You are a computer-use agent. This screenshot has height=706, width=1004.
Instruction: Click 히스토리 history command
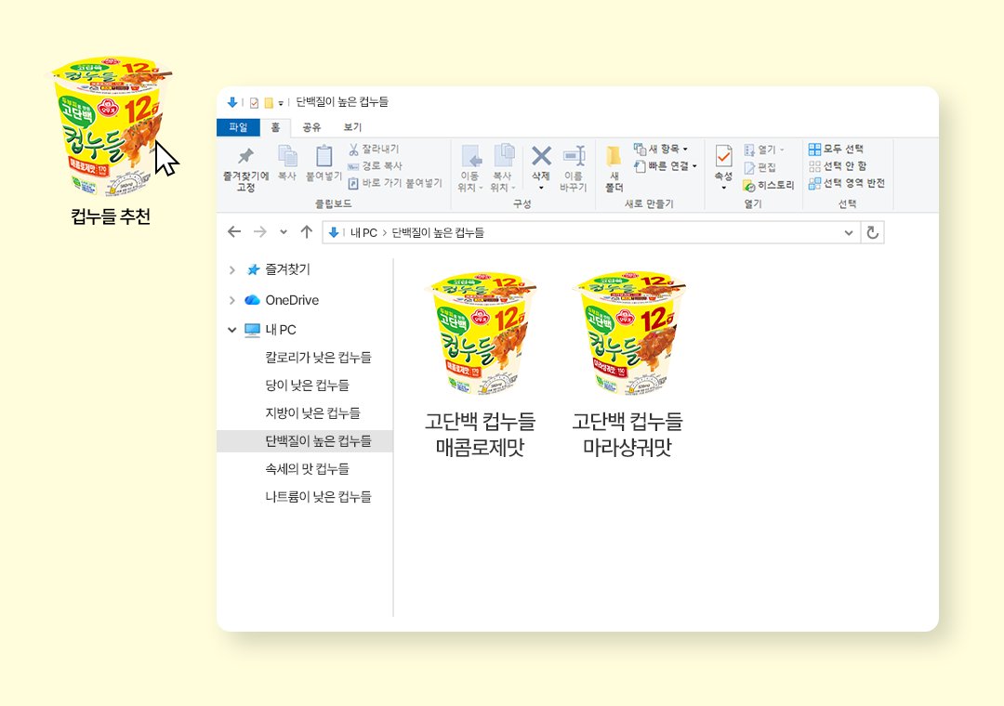pos(769,185)
